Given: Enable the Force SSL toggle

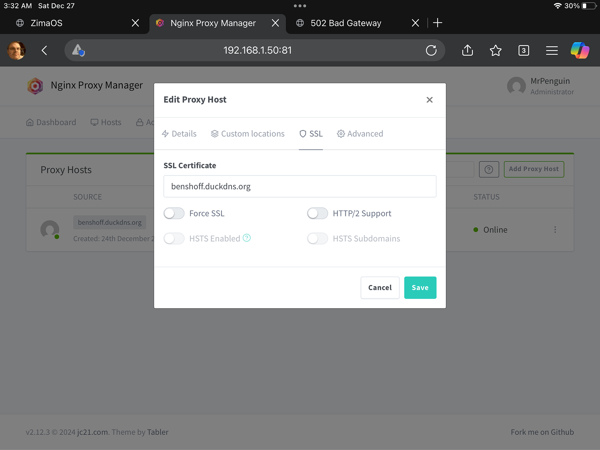Looking at the screenshot, I should [x=174, y=213].
